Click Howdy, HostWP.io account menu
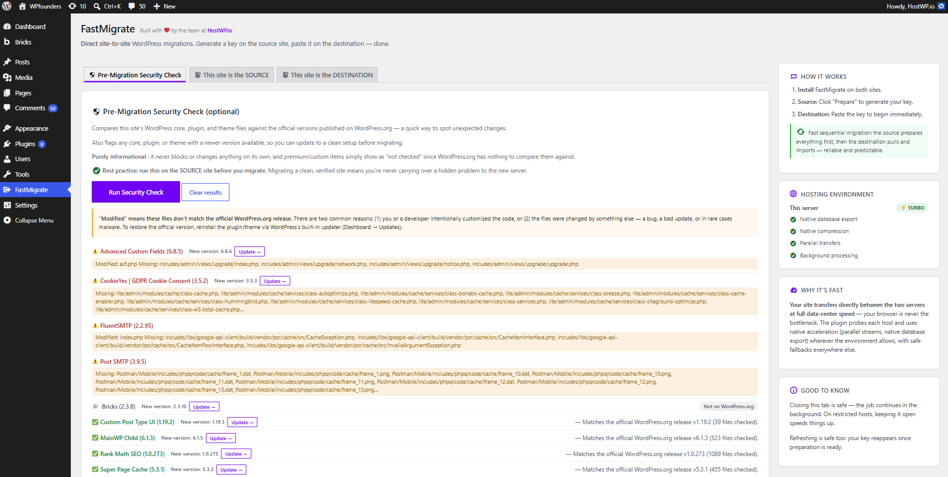Viewport: 948px width, 477px height. pyautogui.click(x=916, y=6)
